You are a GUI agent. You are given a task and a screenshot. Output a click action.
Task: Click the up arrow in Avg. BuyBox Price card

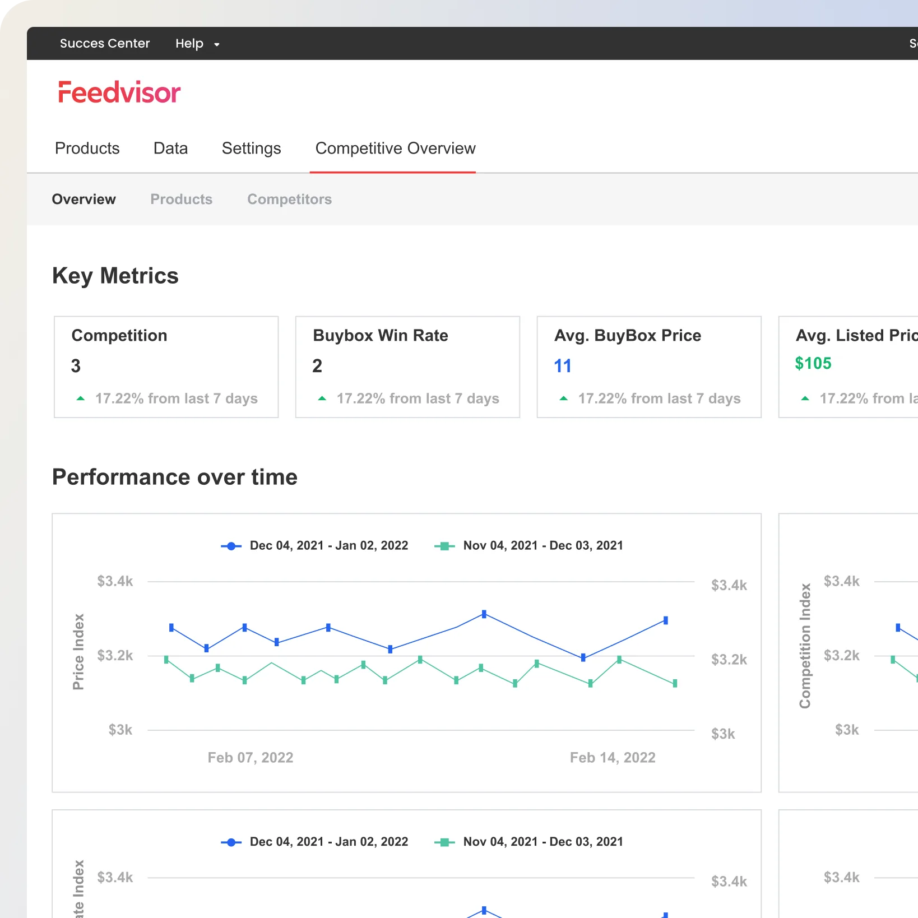564,398
